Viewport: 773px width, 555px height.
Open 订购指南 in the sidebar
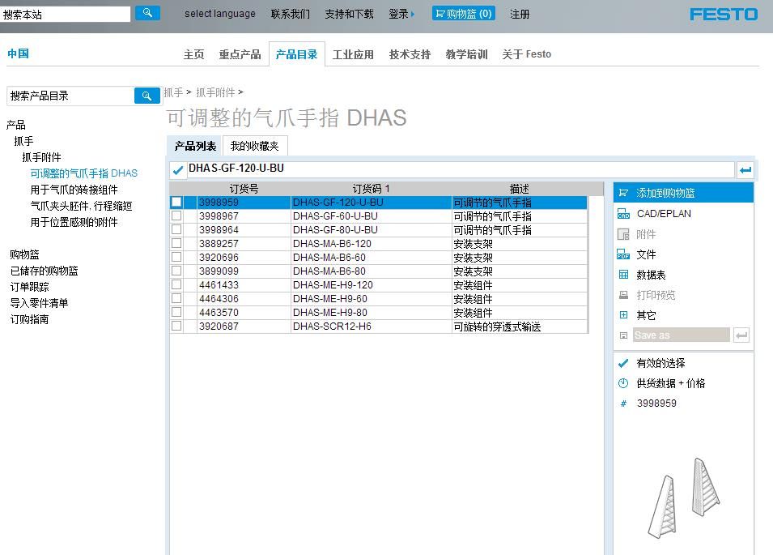click(30, 320)
